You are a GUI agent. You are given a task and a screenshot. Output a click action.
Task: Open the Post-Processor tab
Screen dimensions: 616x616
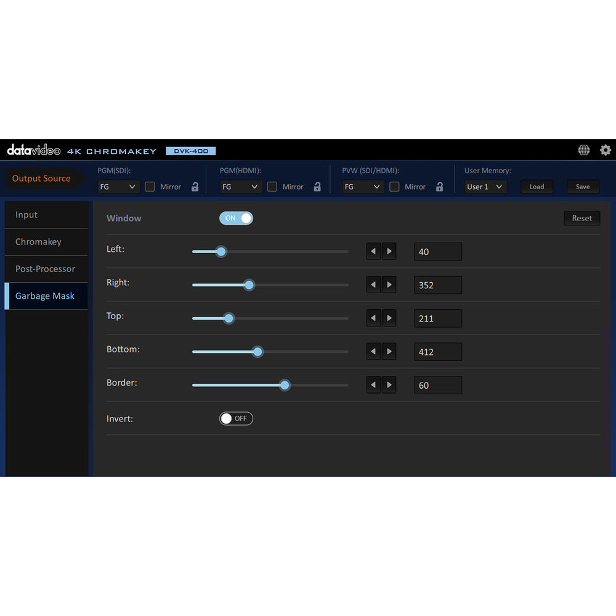(45, 269)
